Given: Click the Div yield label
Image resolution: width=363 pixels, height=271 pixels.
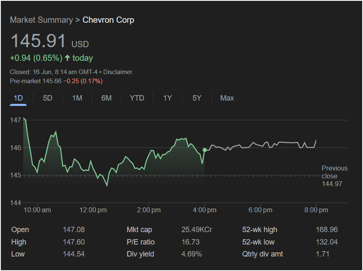Looking at the screenshot, I should (x=140, y=254).
